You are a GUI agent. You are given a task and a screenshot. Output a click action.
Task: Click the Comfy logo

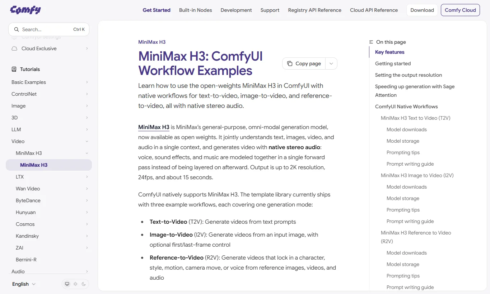(x=25, y=10)
